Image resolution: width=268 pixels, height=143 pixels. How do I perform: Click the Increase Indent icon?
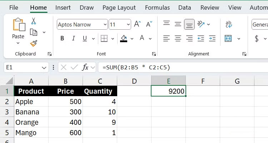point(212,38)
